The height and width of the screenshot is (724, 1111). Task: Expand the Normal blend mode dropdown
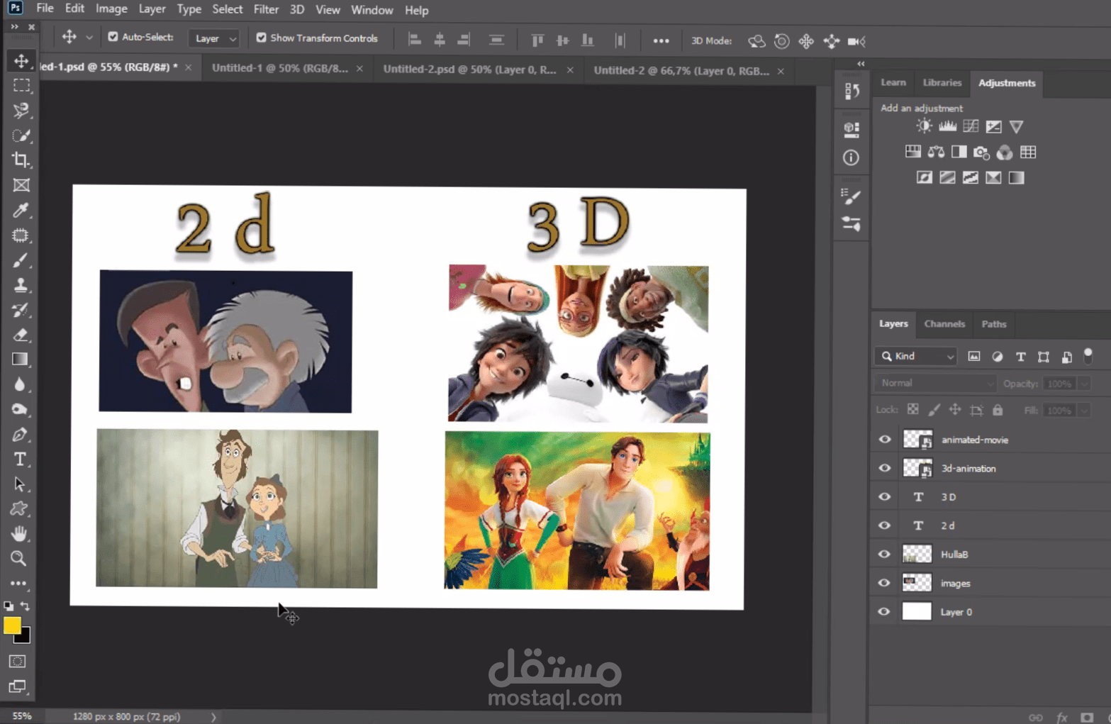[935, 384]
